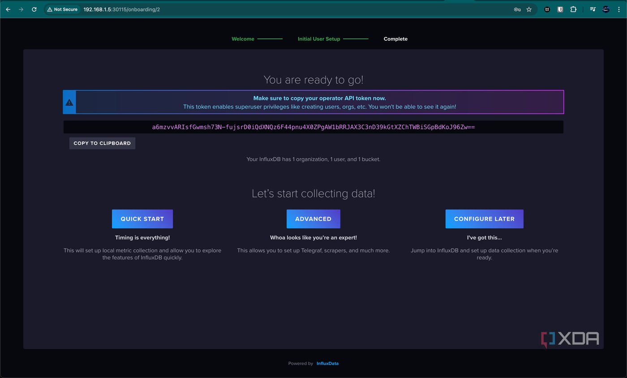Open the Not Secure site info badge
The width and height of the screenshot is (627, 378).
point(63,9)
